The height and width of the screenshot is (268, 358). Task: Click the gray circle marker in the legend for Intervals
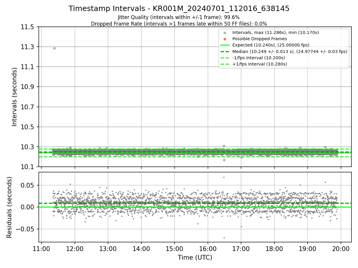pyautogui.click(x=225, y=33)
